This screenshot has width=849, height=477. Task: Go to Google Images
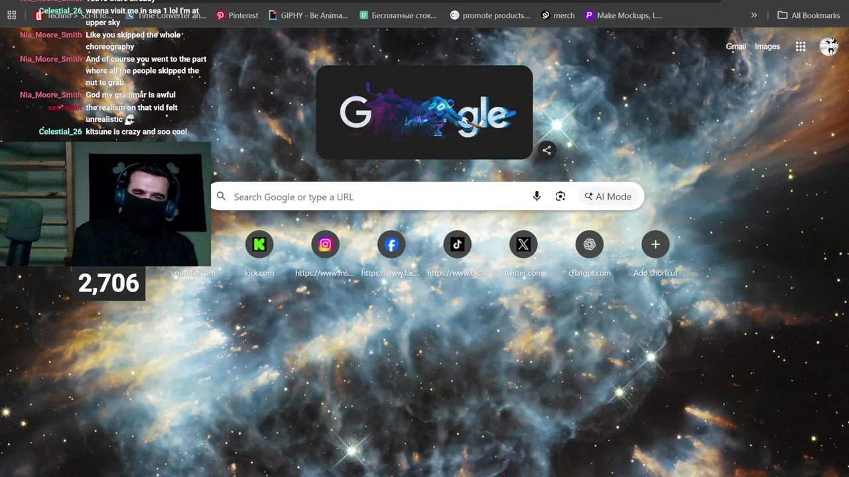tap(767, 46)
